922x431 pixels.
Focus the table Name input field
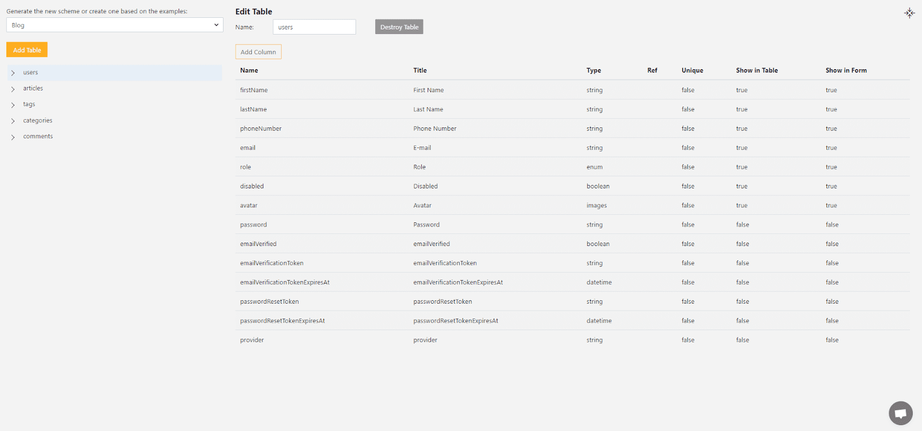click(314, 27)
